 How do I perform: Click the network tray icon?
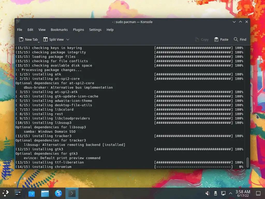223,193
